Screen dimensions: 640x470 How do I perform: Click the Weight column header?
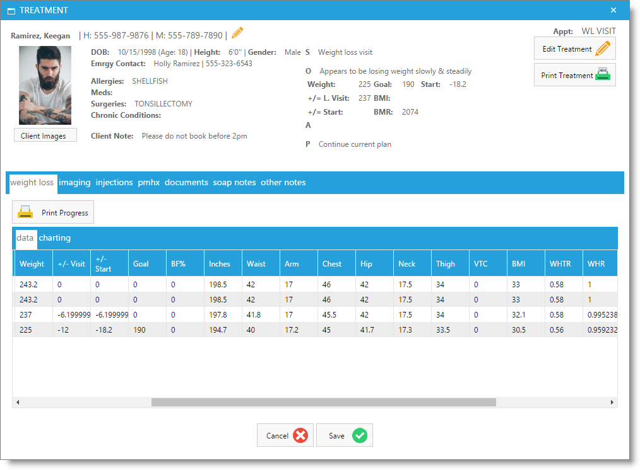point(32,264)
